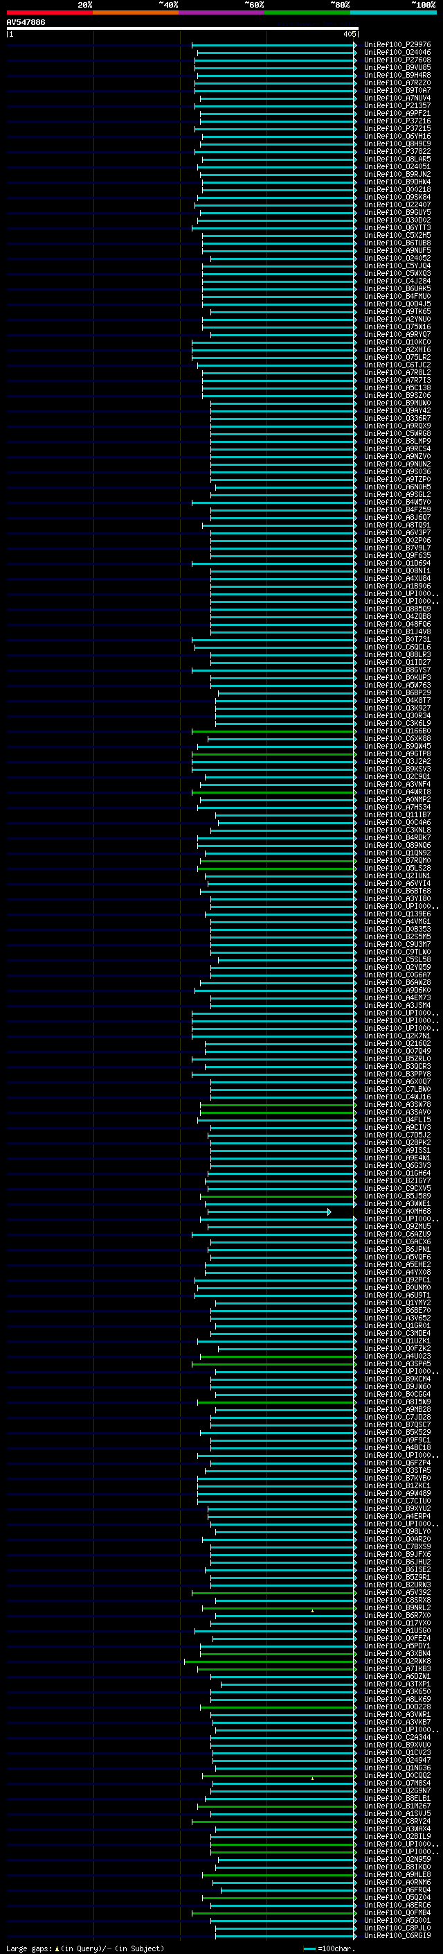
Task: Select subject label UniRef100_P37215
Action: coord(397,128)
